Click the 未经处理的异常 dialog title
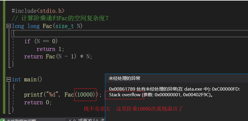The image size is (248, 121). coord(124,78)
